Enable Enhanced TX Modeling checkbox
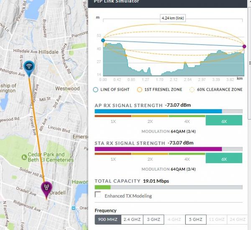The image size is (251, 230). (98, 194)
